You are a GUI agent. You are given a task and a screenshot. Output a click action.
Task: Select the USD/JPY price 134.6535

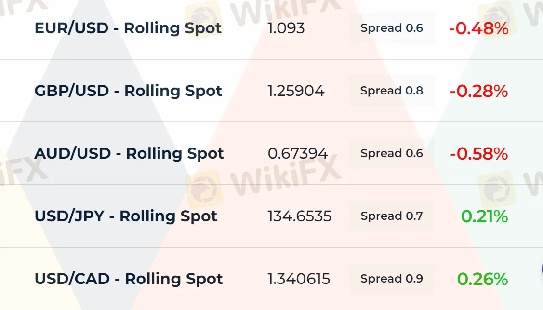[x=299, y=216]
